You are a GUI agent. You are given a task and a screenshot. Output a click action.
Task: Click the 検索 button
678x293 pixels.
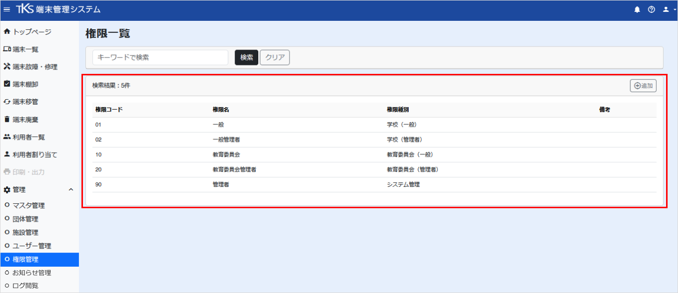point(246,58)
